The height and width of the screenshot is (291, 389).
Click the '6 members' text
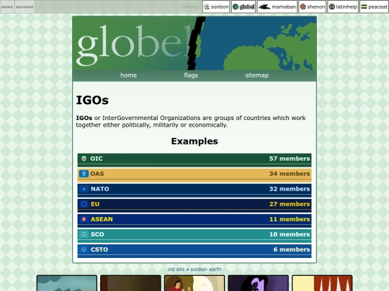coord(292,249)
